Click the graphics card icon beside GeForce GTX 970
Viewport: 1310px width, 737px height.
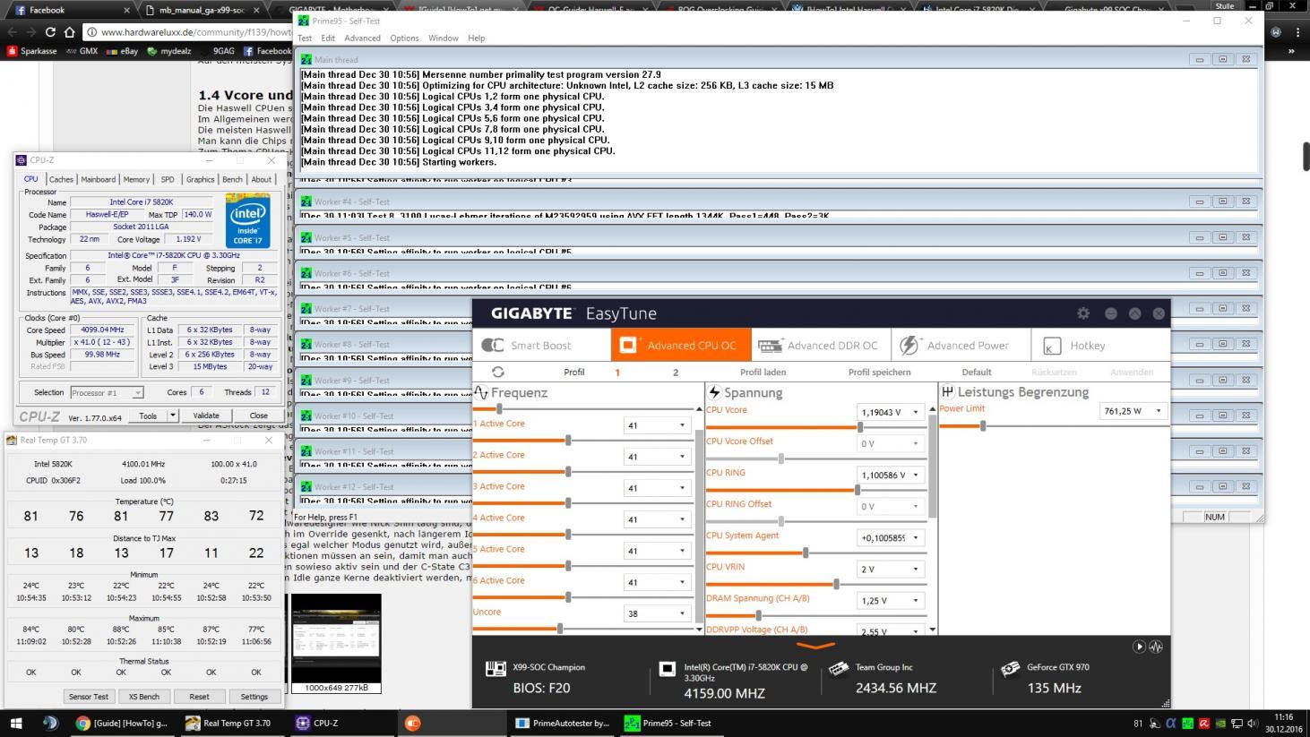1010,668
